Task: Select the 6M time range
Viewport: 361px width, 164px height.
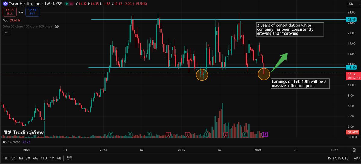Action: [x=35, y=158]
